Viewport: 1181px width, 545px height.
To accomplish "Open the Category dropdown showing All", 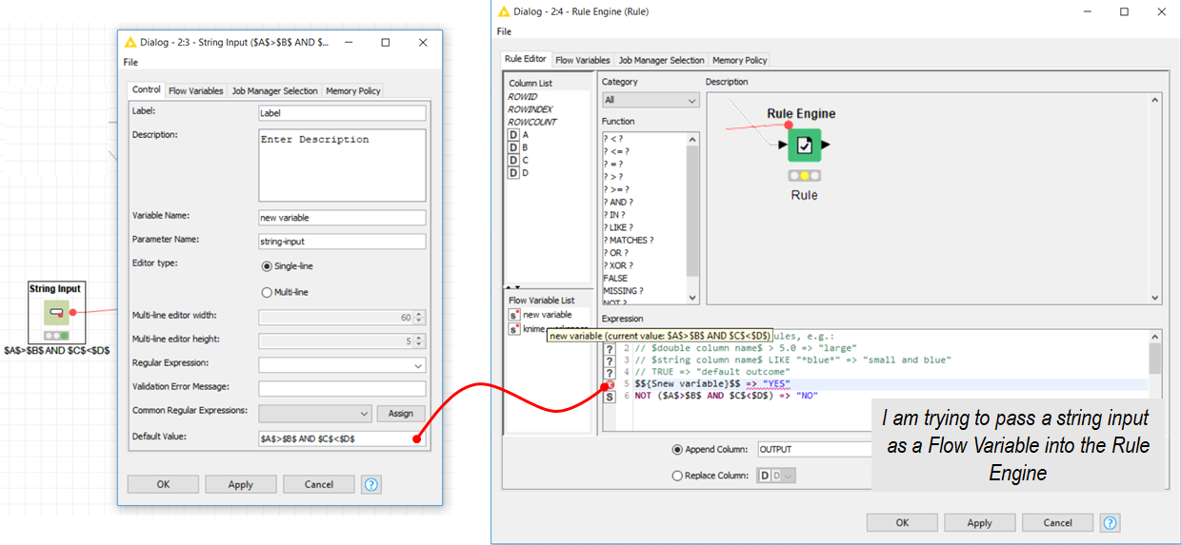I will [x=651, y=100].
